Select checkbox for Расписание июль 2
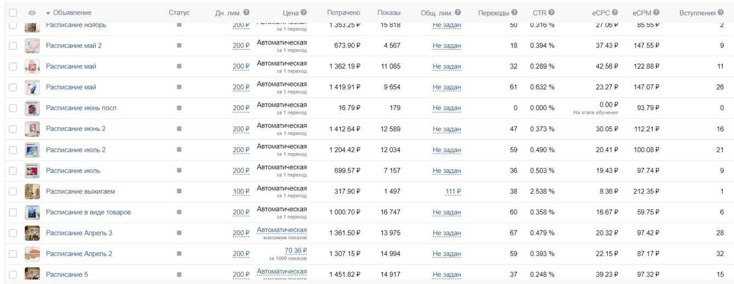The image size is (734, 284). 13,150
